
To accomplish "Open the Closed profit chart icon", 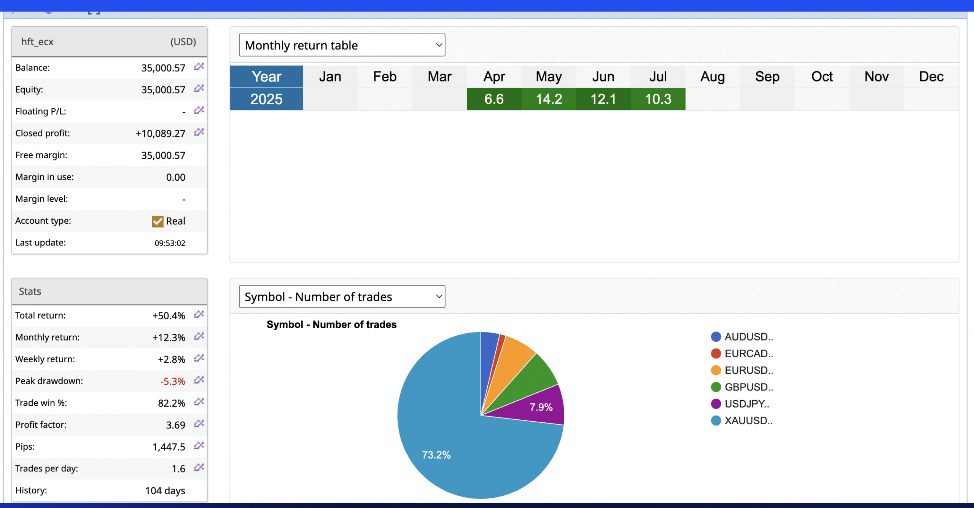I will coord(199,132).
